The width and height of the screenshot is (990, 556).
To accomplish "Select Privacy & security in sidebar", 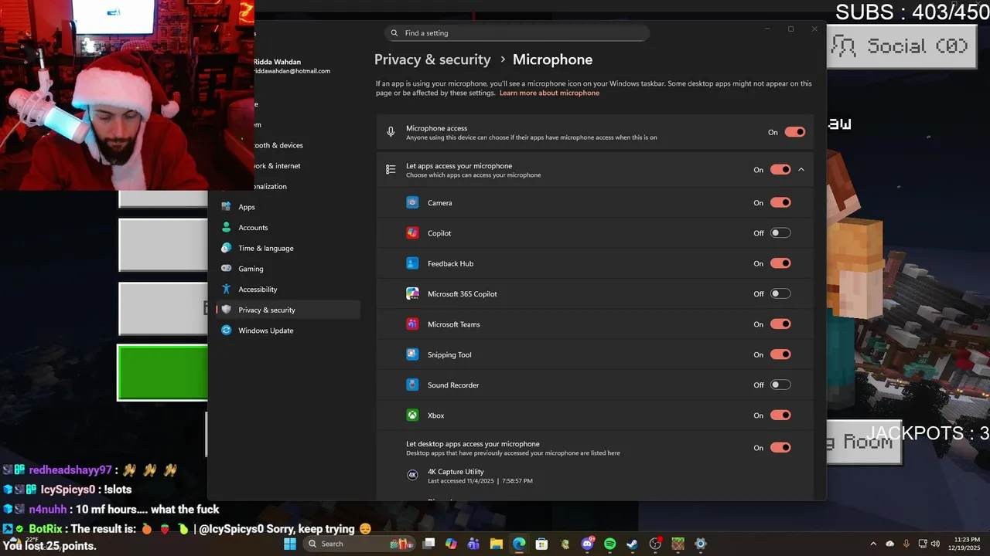I will click(288, 310).
